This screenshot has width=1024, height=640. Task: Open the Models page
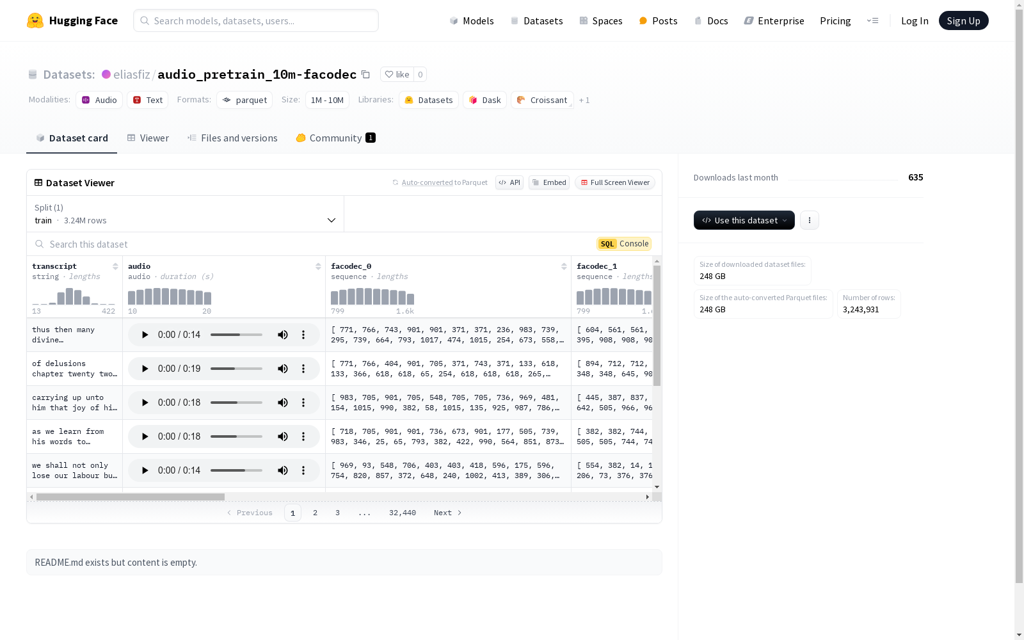point(472,20)
